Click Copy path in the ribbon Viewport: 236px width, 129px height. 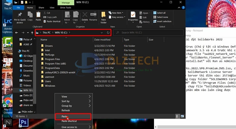50,17
